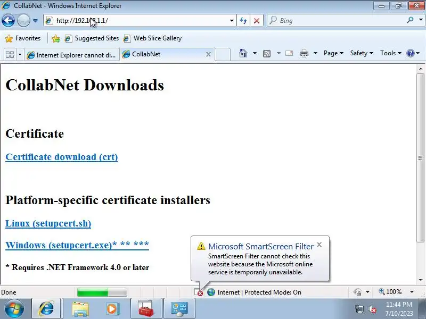The height and width of the screenshot is (319, 426).
Task: Close the CollabNet tab
Action: [x=208, y=54]
